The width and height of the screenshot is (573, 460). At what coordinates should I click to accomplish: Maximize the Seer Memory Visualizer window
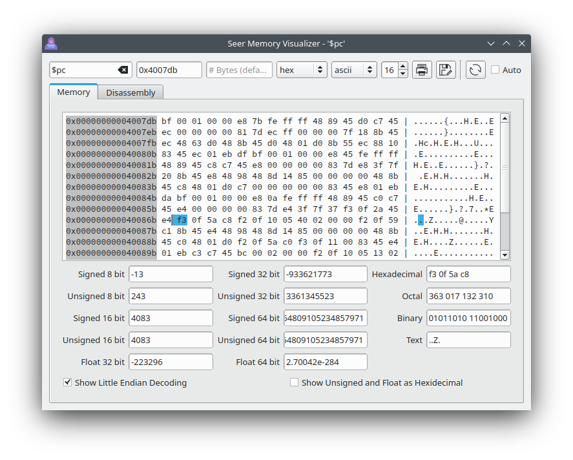(x=506, y=43)
